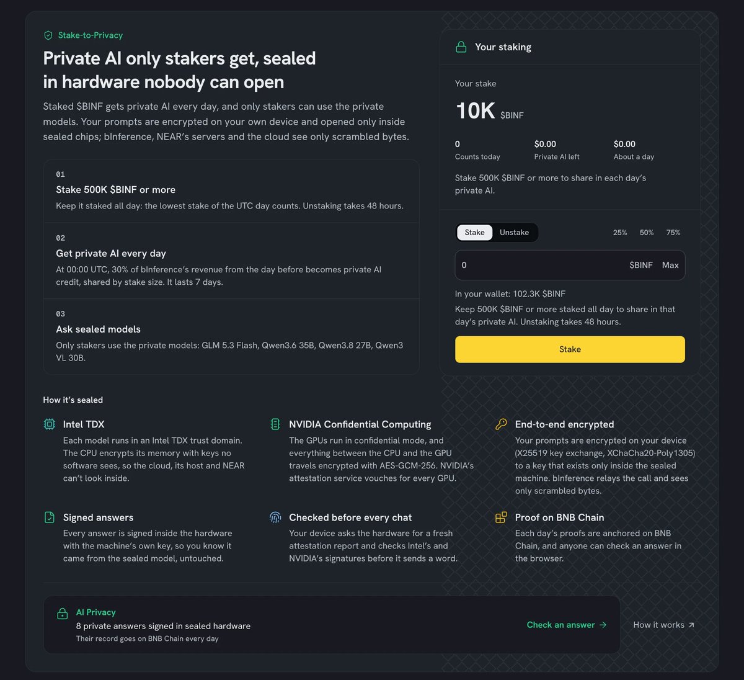Click the lock icon beside Your staking
This screenshot has height=680, width=744.
pyautogui.click(x=461, y=47)
